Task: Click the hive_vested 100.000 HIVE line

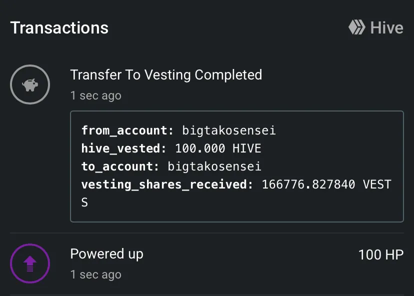Action: (171, 148)
